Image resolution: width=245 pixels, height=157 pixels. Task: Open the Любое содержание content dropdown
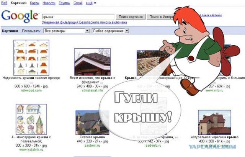(x=110, y=31)
